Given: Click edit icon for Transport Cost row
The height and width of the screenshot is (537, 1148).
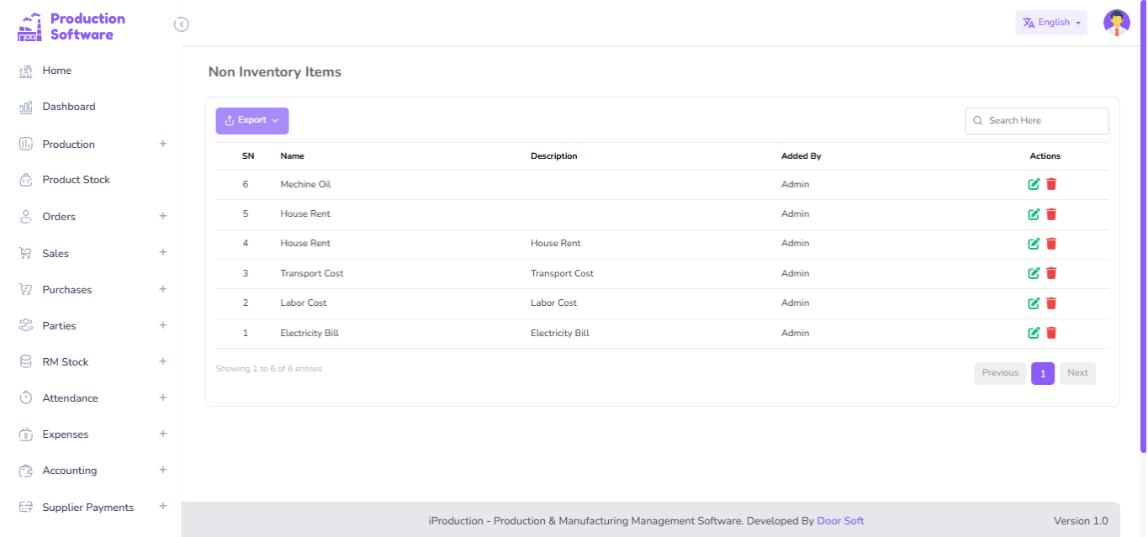Looking at the screenshot, I should point(1034,273).
